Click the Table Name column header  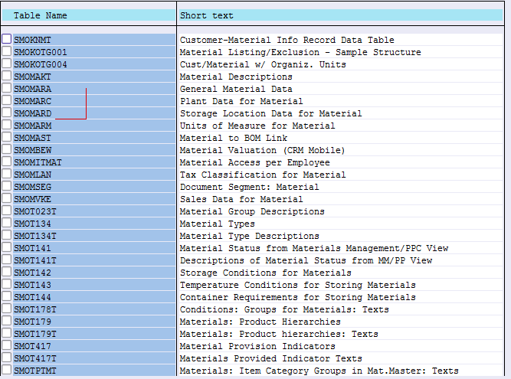click(89, 15)
